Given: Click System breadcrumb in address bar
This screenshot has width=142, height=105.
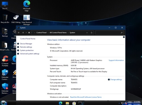Looking at the screenshot, I should (72, 33).
